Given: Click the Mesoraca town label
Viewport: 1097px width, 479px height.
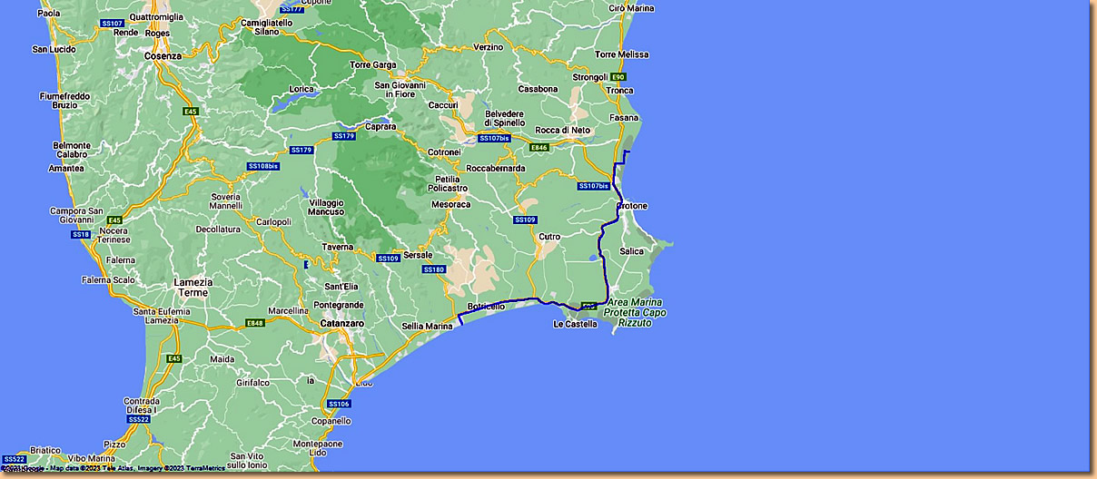Looking at the screenshot, I should (x=451, y=204).
